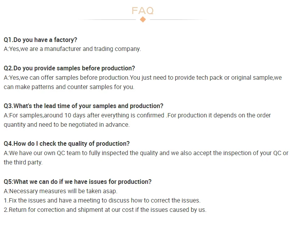292x234 pixels.
Task: Click the line about order quantity negotiated in advance
Action: tap(67, 125)
